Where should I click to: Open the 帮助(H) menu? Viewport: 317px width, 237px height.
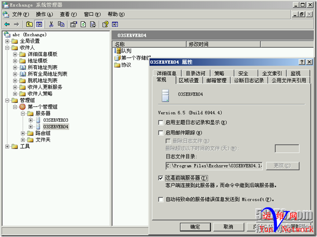pos(116,14)
